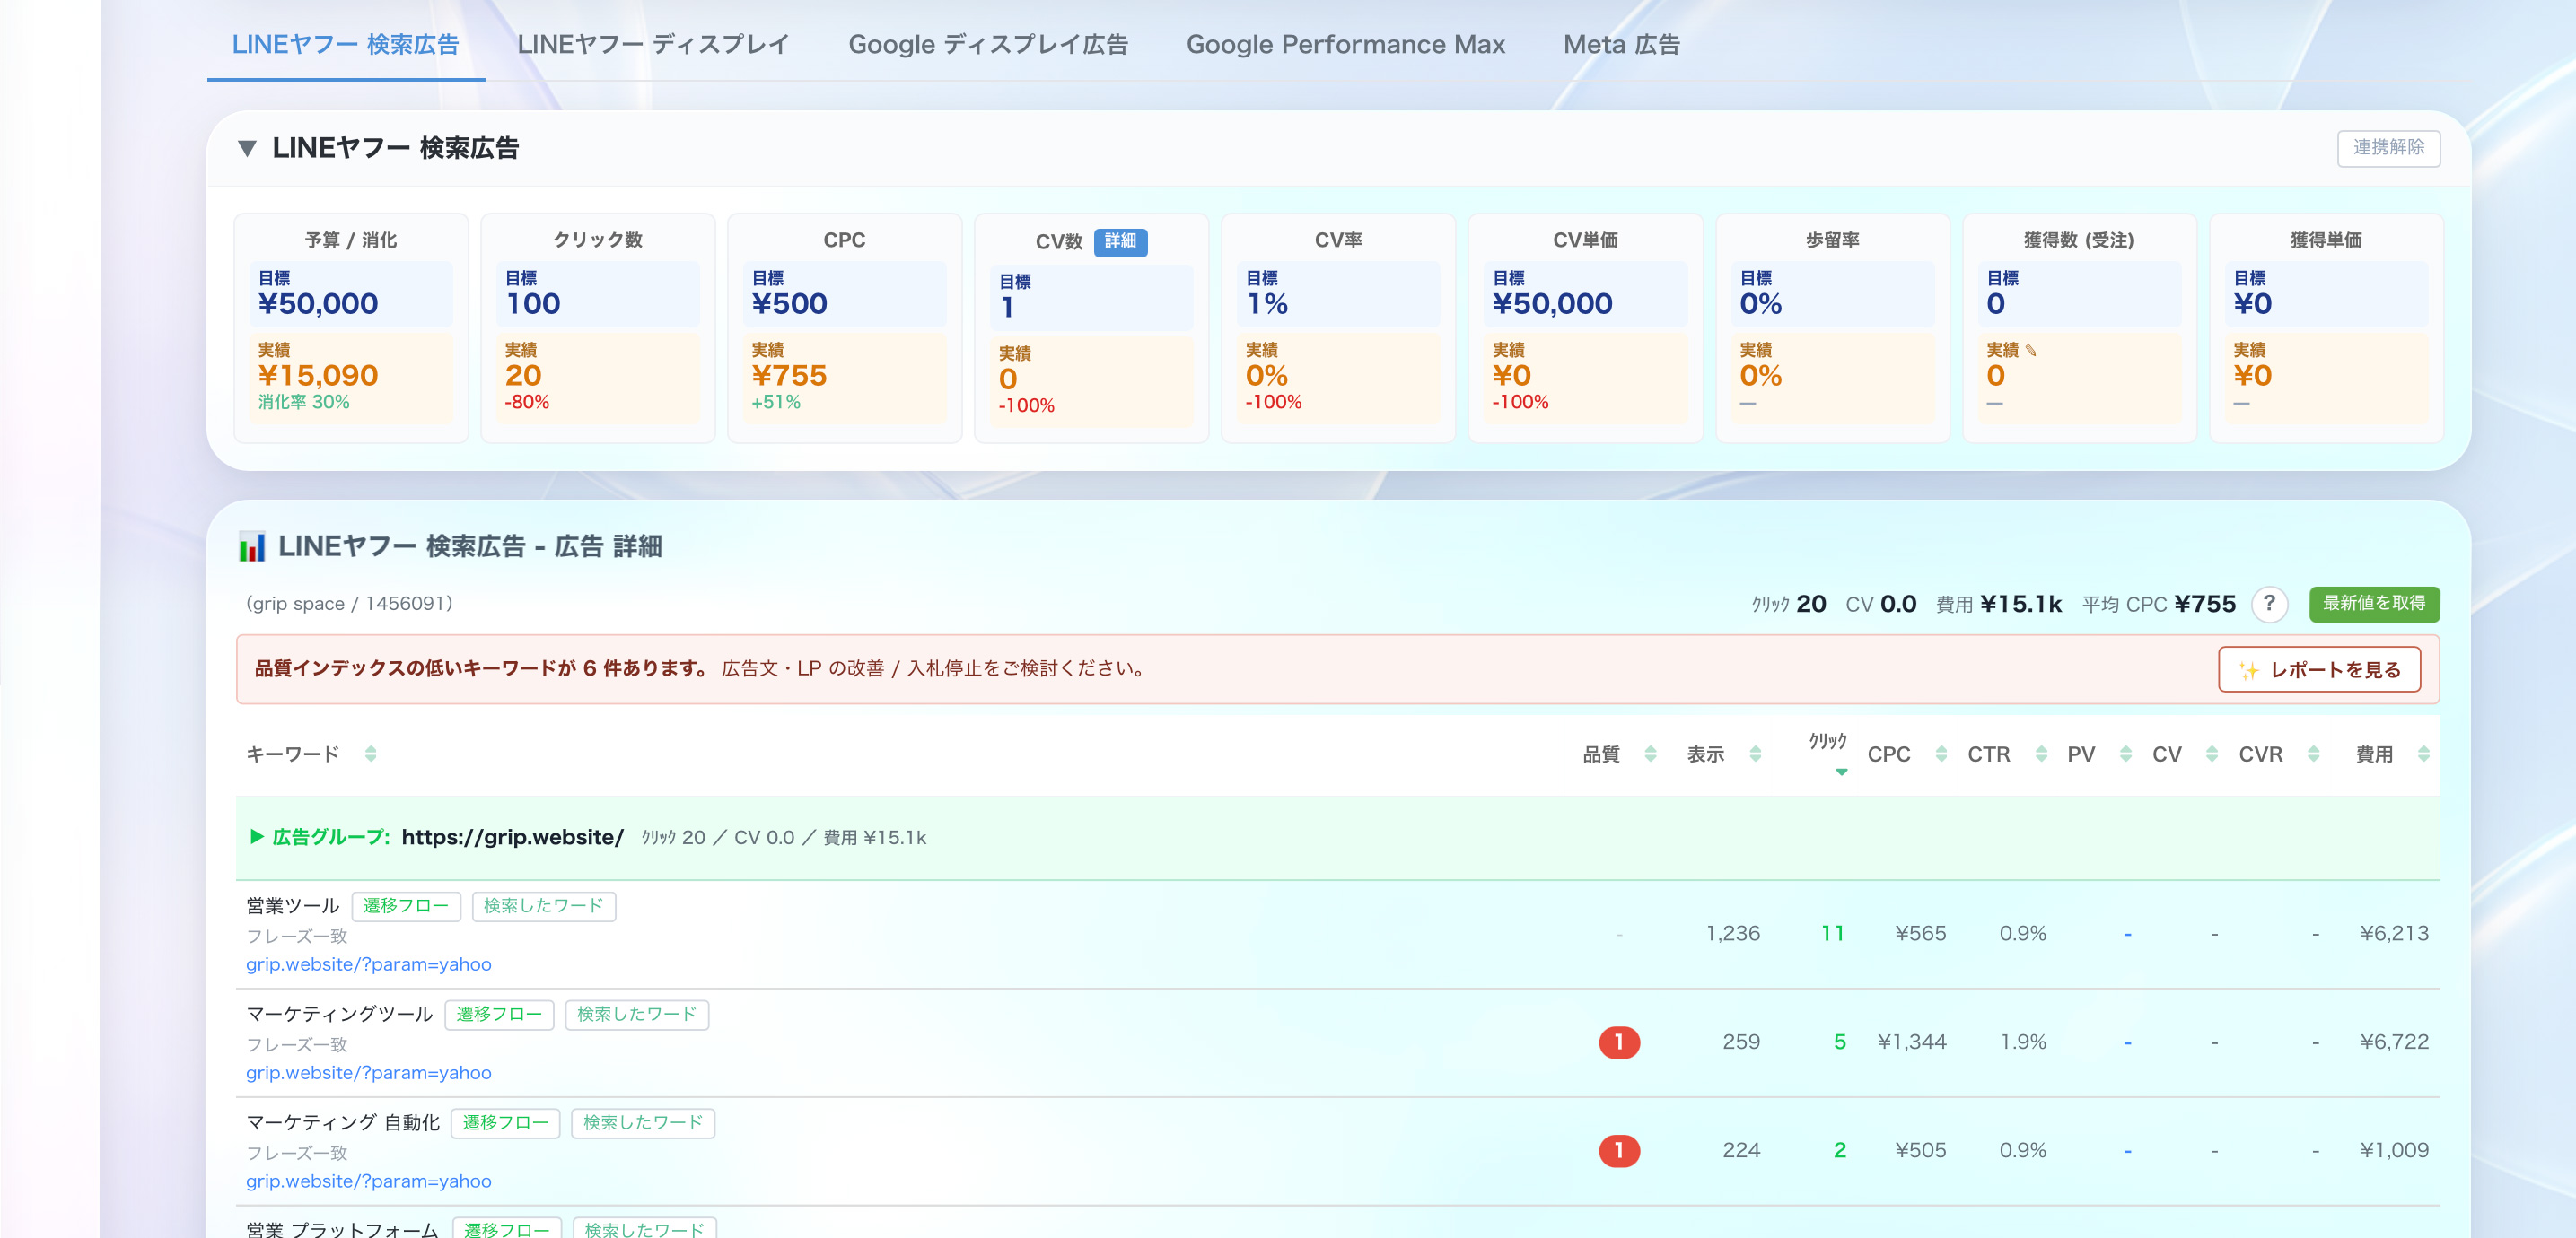Click CV率 目標 value 1%

1267,304
